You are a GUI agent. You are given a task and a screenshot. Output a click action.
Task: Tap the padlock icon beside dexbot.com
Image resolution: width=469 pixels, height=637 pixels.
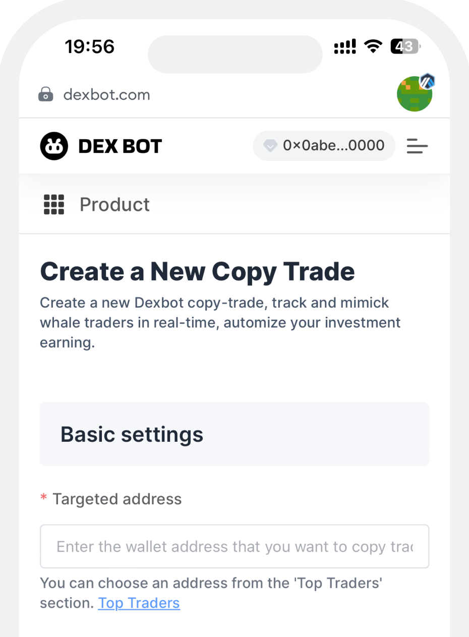coord(46,94)
